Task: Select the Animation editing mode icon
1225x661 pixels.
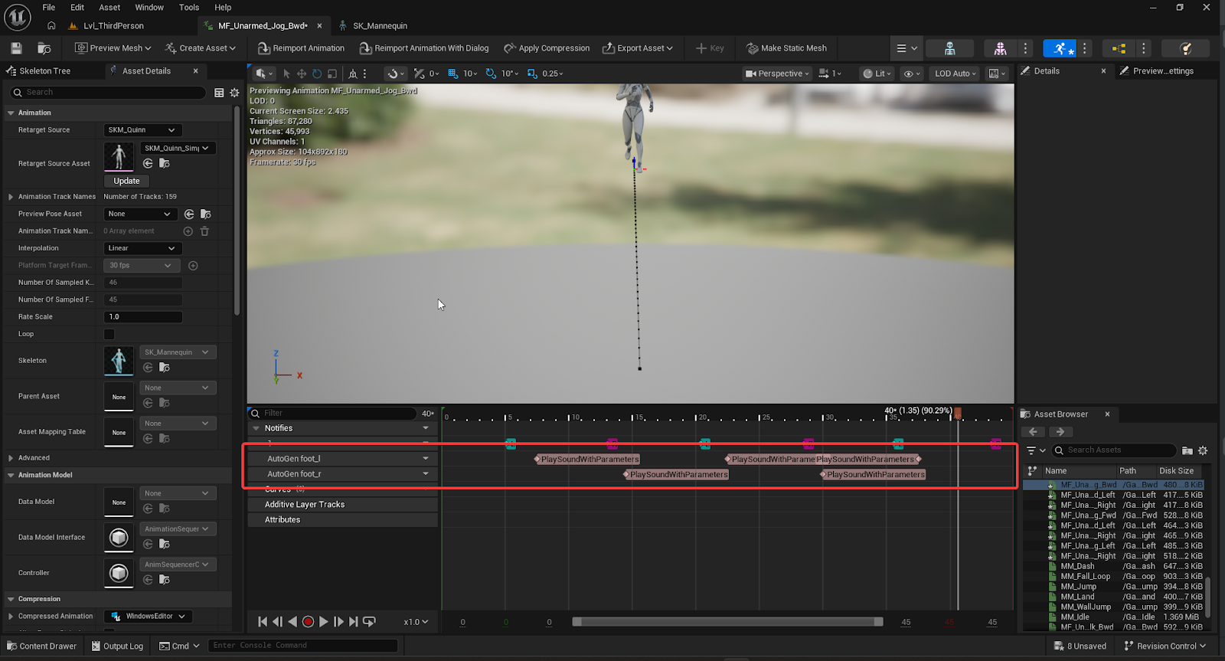Action: 1060,48
